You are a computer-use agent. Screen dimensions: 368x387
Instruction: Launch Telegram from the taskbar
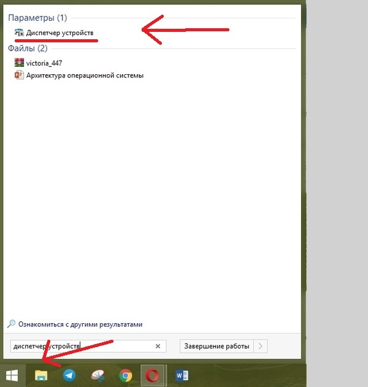[69, 375]
